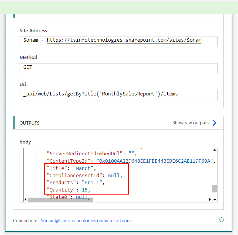Click the Uri field with MonthlySalesReport
Image resolution: width=238 pixels, height=235 pixels.
[x=118, y=95]
